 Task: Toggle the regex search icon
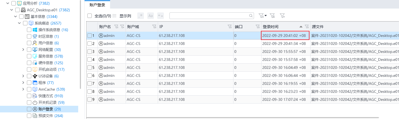pyautogui.click(x=141, y=16)
